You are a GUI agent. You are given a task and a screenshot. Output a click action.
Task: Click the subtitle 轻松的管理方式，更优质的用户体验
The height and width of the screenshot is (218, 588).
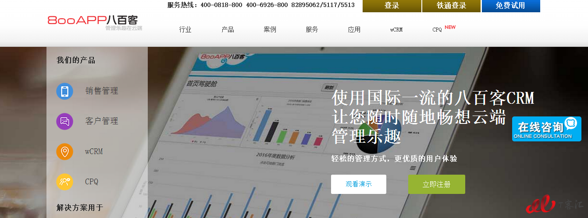[394, 158]
